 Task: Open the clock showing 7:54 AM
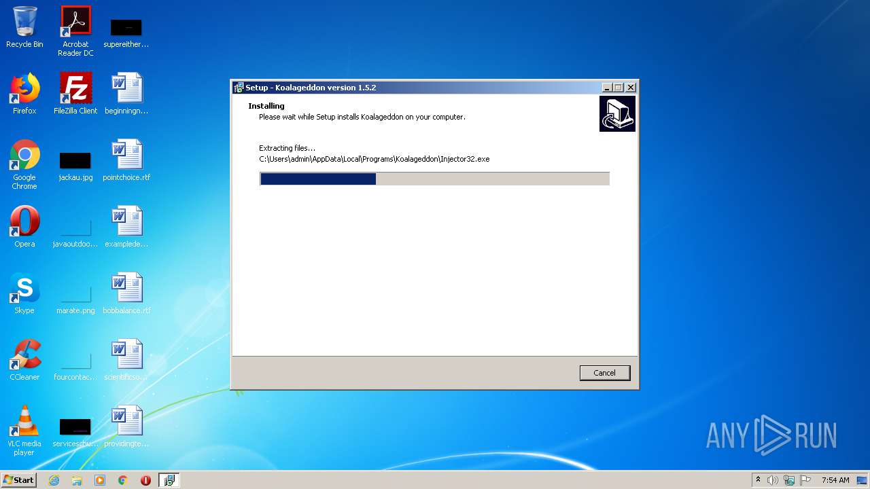point(835,480)
